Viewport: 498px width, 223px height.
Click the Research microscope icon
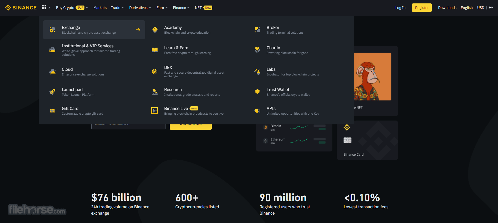(x=155, y=92)
